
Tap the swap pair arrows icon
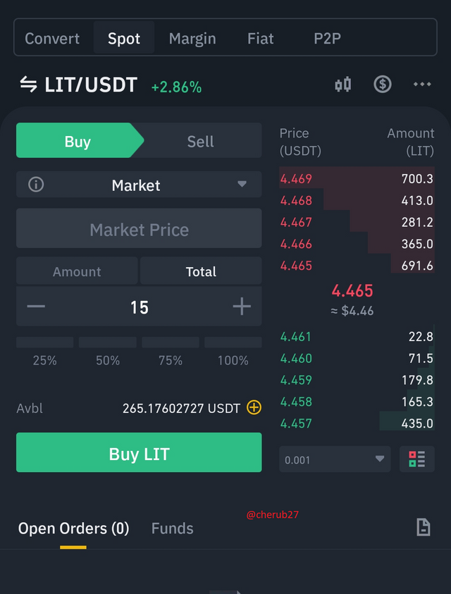click(28, 84)
